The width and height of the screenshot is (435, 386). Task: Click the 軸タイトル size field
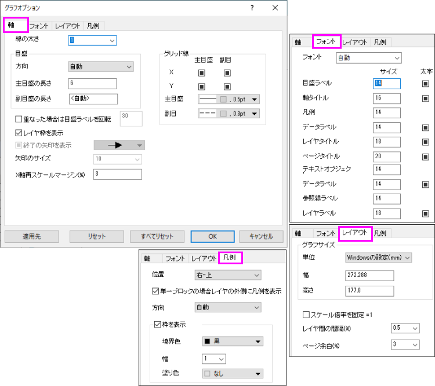[x=387, y=99]
